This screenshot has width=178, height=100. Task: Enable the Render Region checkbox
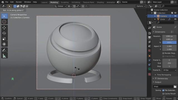click(163, 53)
